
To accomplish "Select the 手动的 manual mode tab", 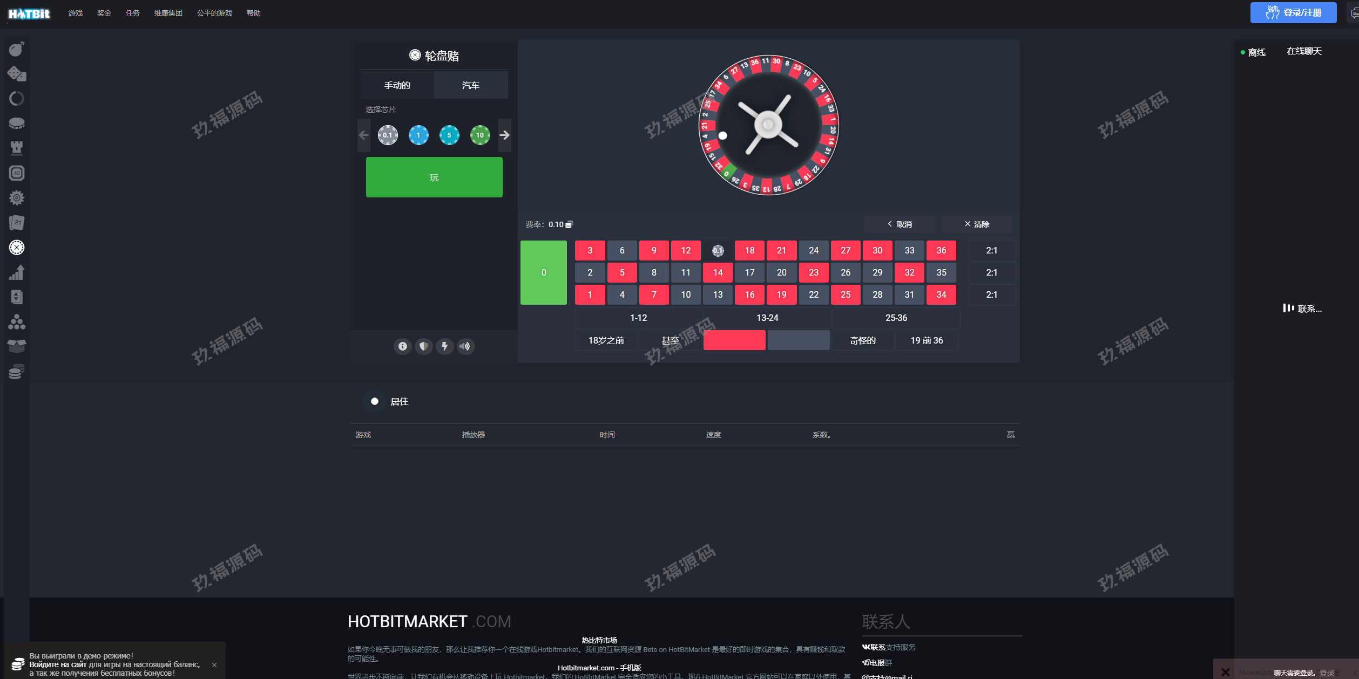I will (397, 85).
